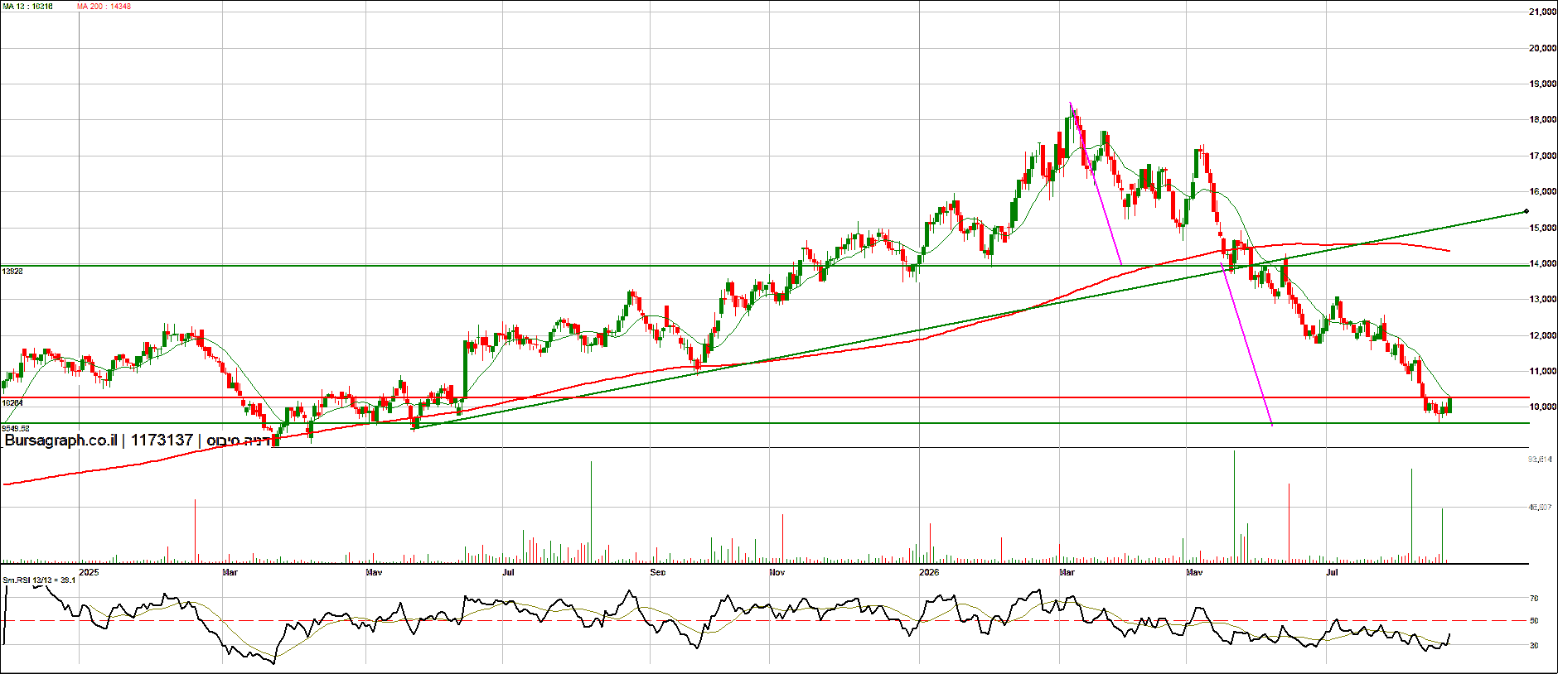This screenshot has width=1558, height=674.
Task: Select the 18,000 price axis label
Action: 1542,119
